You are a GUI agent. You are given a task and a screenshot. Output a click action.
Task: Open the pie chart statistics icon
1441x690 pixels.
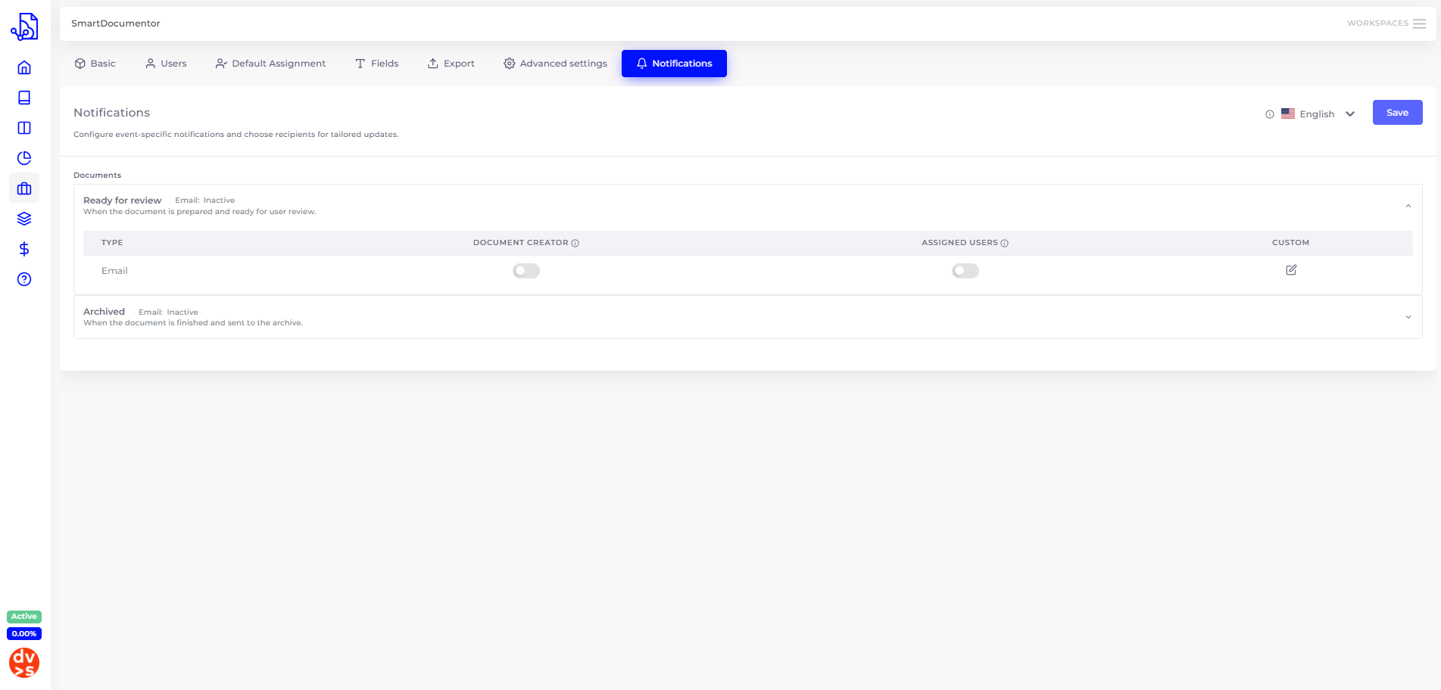tap(24, 158)
